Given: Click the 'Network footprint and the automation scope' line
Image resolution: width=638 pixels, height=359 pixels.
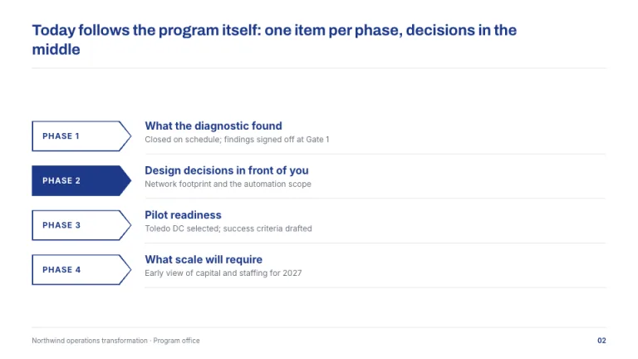Looking at the screenshot, I should pos(228,184).
